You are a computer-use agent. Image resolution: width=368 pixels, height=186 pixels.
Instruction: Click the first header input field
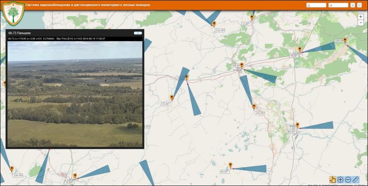[316, 5]
